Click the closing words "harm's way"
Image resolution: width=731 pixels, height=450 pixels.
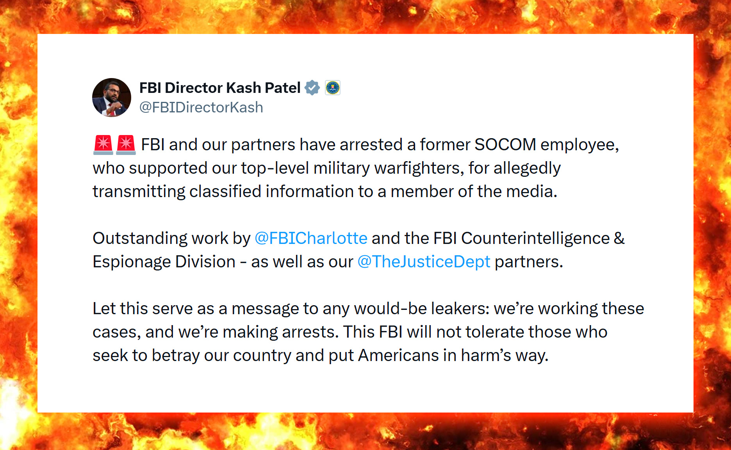[x=505, y=356]
